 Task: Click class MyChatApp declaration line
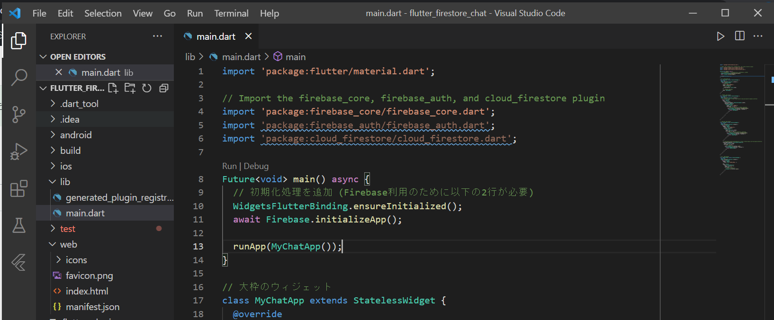point(334,301)
